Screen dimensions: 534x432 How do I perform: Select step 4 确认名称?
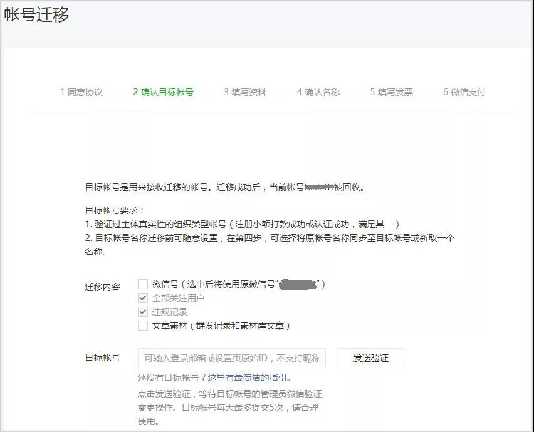point(318,92)
